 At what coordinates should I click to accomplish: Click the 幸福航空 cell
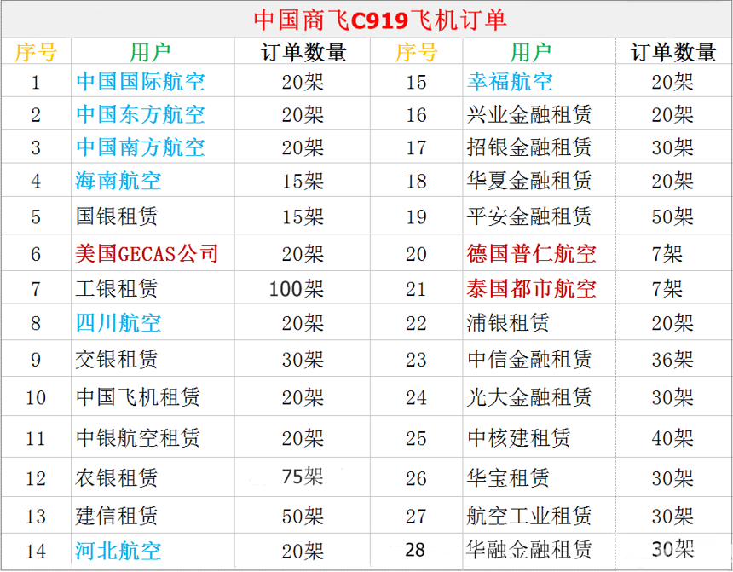539,81
